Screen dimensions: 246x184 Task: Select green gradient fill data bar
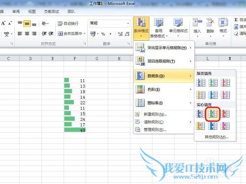(x=213, y=83)
